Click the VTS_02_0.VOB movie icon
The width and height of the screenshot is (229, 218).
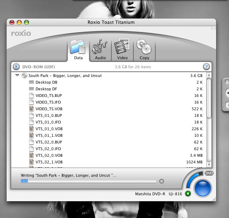pyautogui.click(x=31, y=155)
